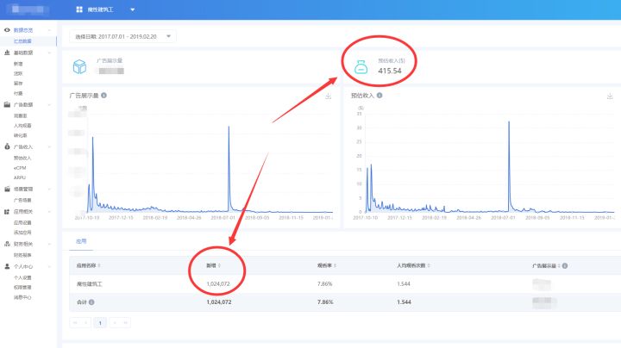Open 消息中心 in the sidebar
Viewport: 621px width, 348px height.
point(22,297)
